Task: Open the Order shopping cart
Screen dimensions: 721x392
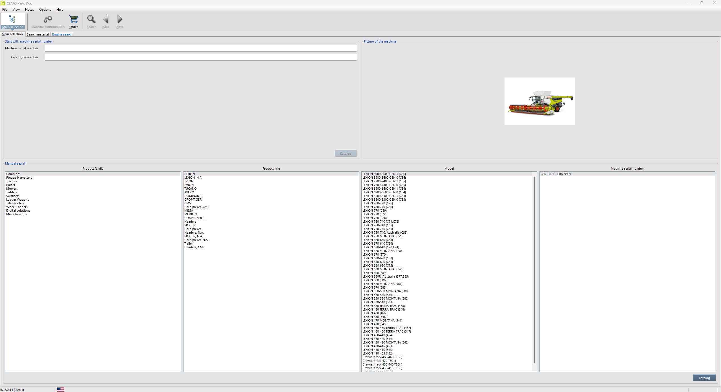Action: pos(74,19)
